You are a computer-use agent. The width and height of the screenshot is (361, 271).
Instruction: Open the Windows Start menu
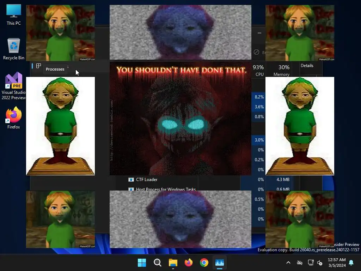(142, 263)
